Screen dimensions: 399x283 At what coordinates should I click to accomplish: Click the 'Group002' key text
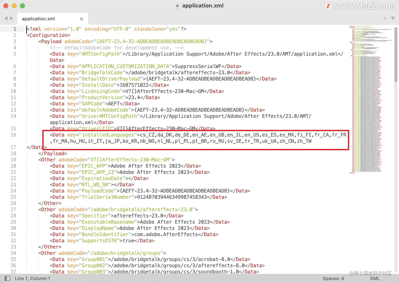pos(93,265)
